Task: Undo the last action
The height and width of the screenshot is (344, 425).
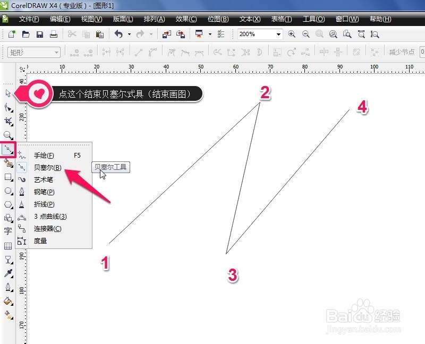Action: (118, 34)
